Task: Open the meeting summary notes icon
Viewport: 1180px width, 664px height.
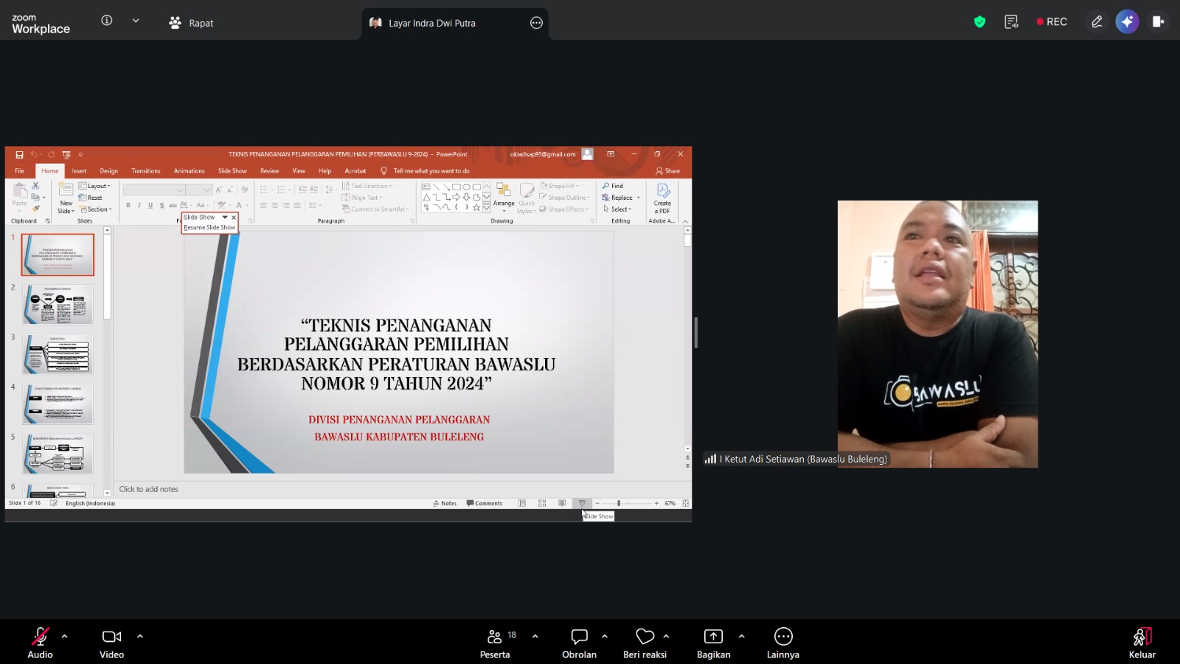Action: click(x=1011, y=22)
